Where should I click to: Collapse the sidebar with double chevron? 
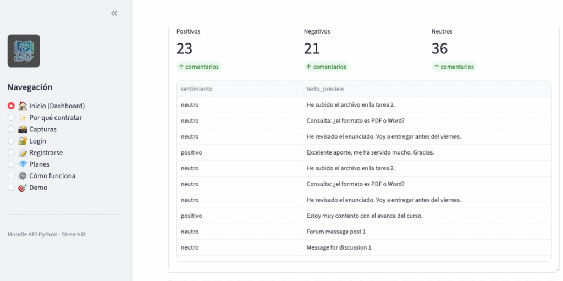coord(114,13)
